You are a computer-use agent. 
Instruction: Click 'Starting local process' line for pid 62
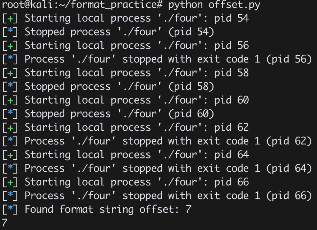click(125, 128)
